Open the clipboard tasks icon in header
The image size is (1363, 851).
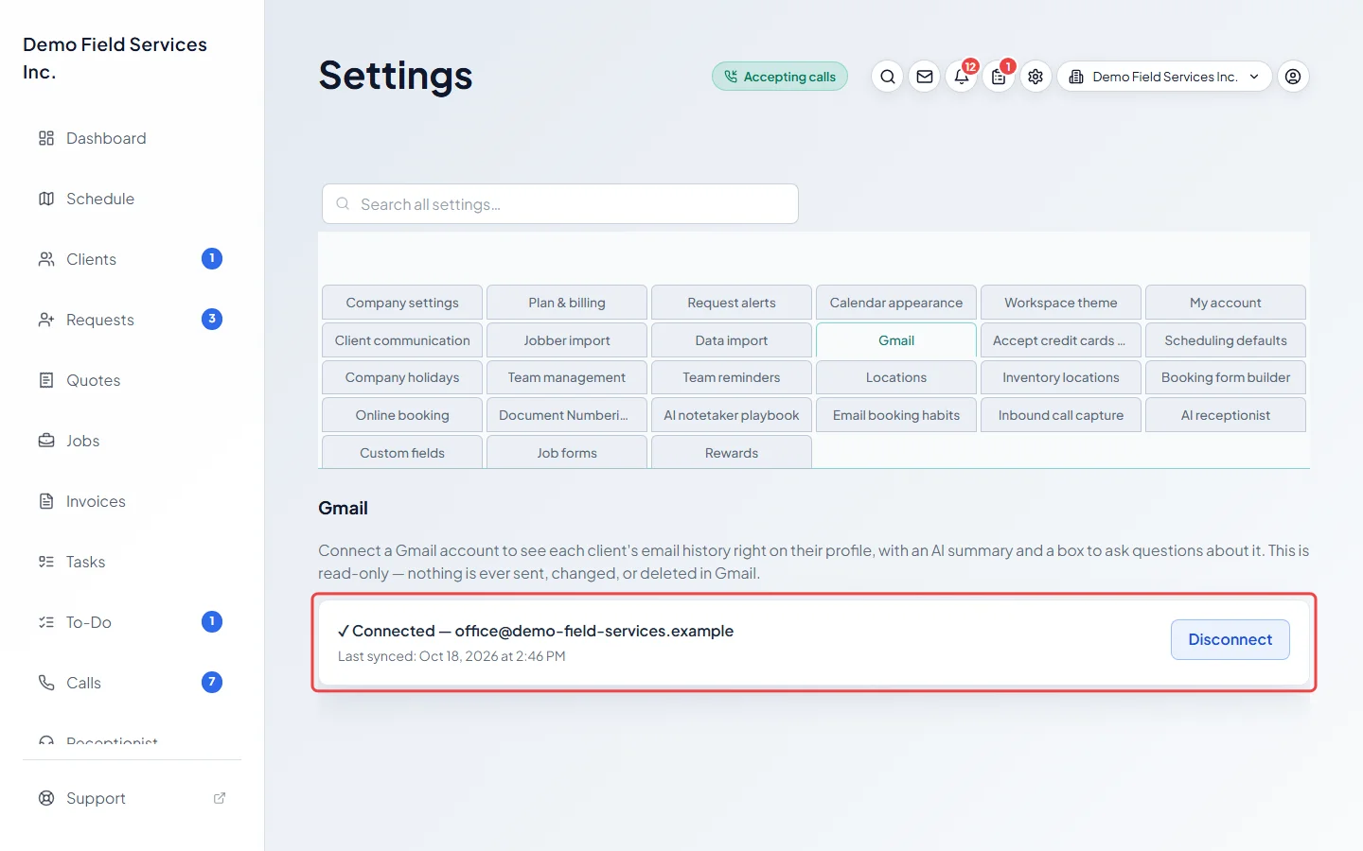tap(999, 77)
